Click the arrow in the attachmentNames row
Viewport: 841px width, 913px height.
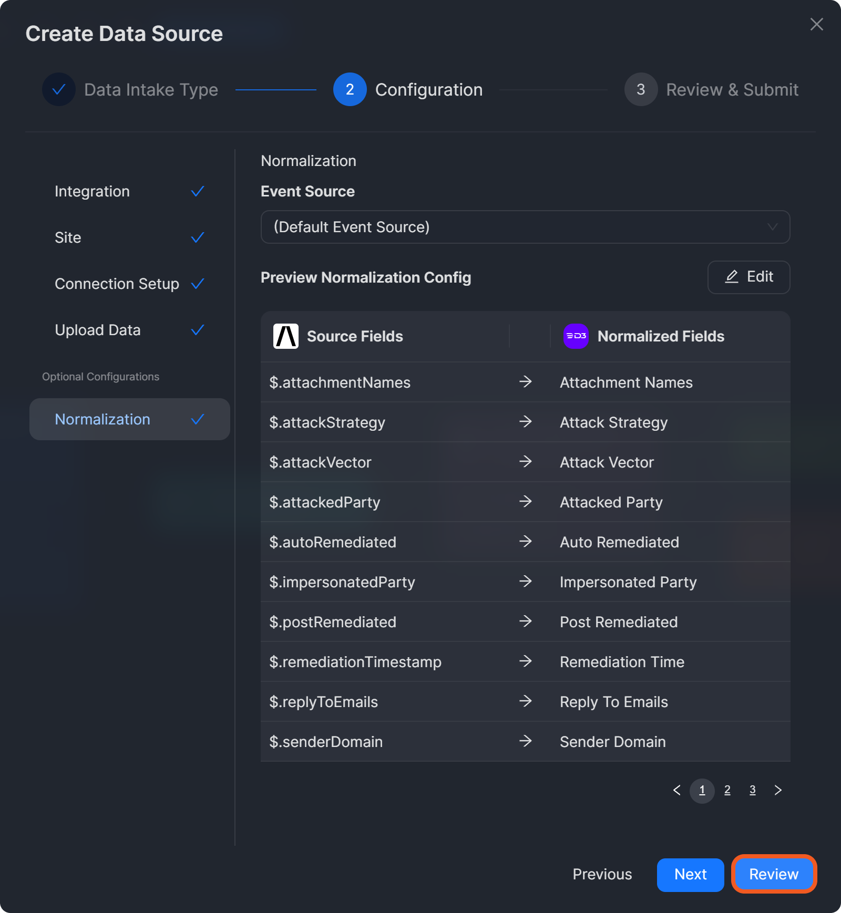[x=525, y=382]
